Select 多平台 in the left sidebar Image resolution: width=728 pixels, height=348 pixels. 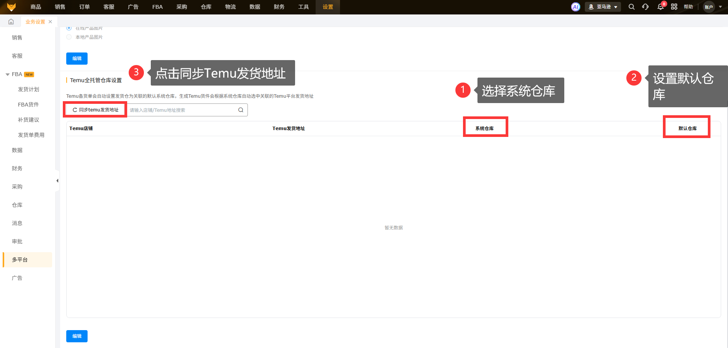pyautogui.click(x=27, y=260)
